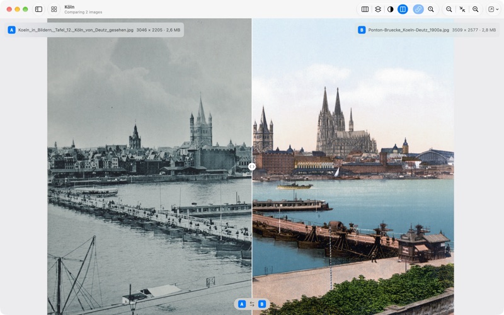Switch to half-circle difference comparison mode

pos(390,9)
